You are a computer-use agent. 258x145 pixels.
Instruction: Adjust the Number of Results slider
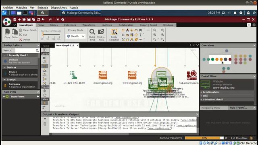point(51,35)
